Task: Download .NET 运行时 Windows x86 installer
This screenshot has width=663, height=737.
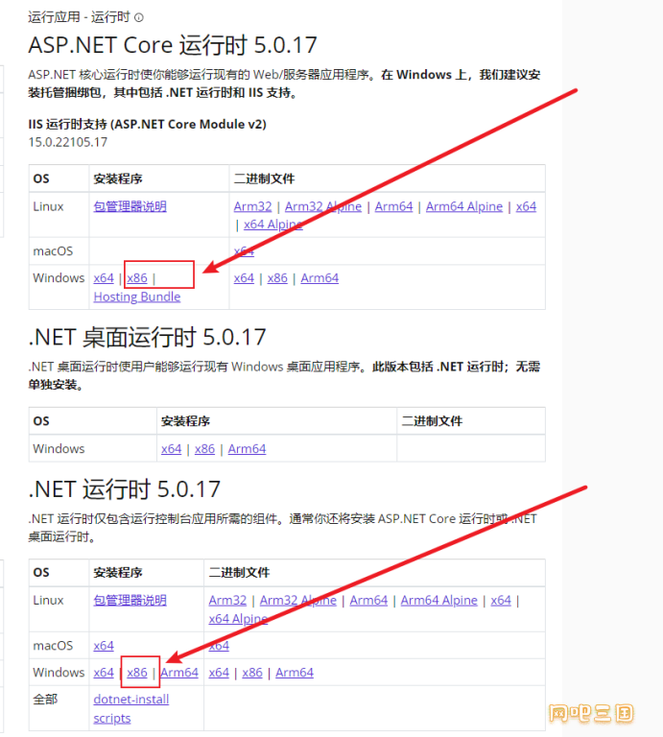Action: [137, 673]
